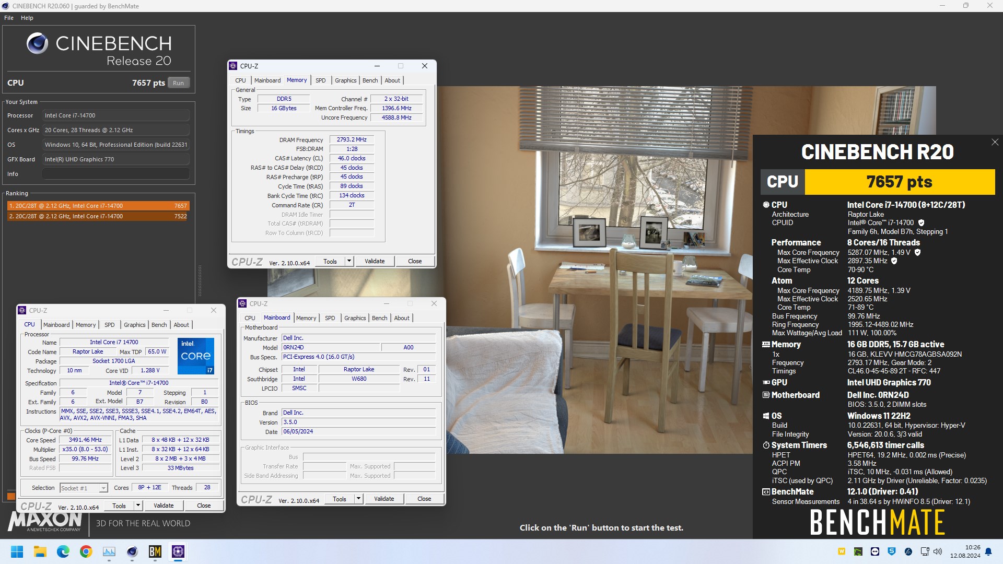Viewport: 1003px width, 564px height.
Task: Expand Tools dropdown arrow in CPU-Z Memory window
Action: 349,261
